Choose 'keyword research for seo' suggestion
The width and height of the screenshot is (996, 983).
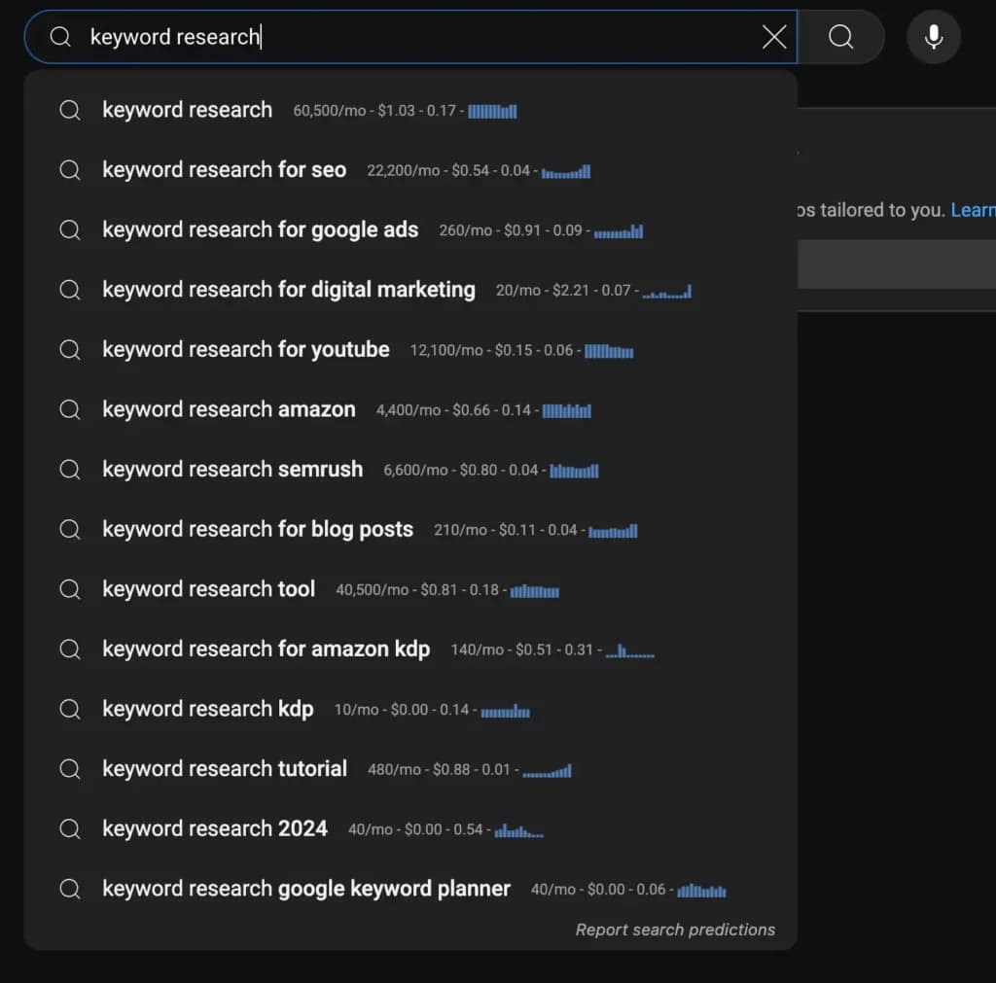pos(224,170)
